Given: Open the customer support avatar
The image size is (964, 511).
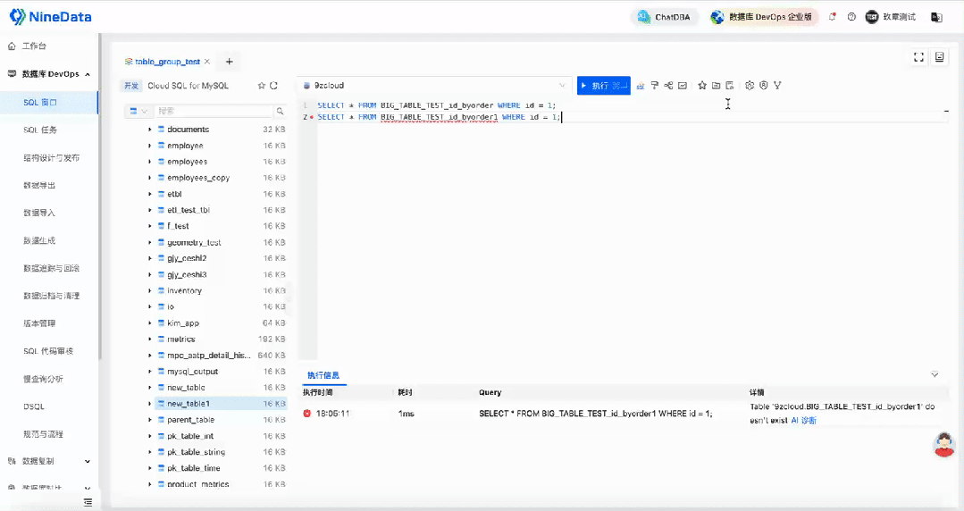Looking at the screenshot, I should [x=943, y=445].
